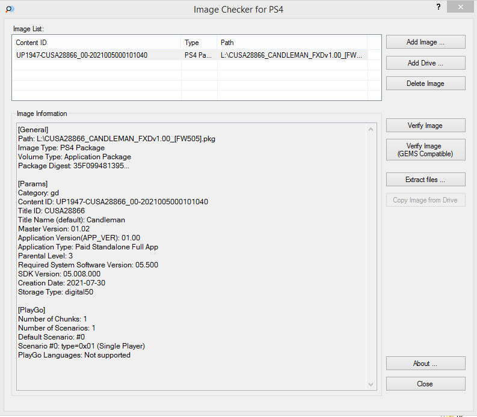
Task: Click the 'Package Digest: 35F099481395...' line
Action: pyautogui.click(x=73, y=166)
